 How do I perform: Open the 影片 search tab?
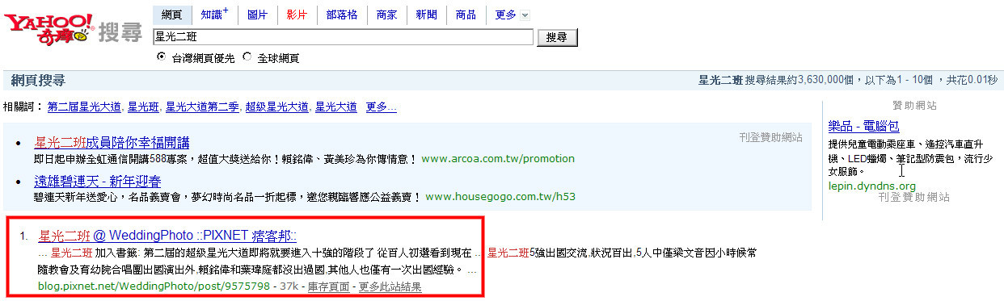297,15
